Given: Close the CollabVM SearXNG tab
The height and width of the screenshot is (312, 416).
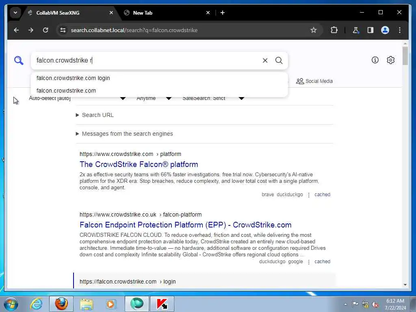Looking at the screenshot, I should (111, 13).
